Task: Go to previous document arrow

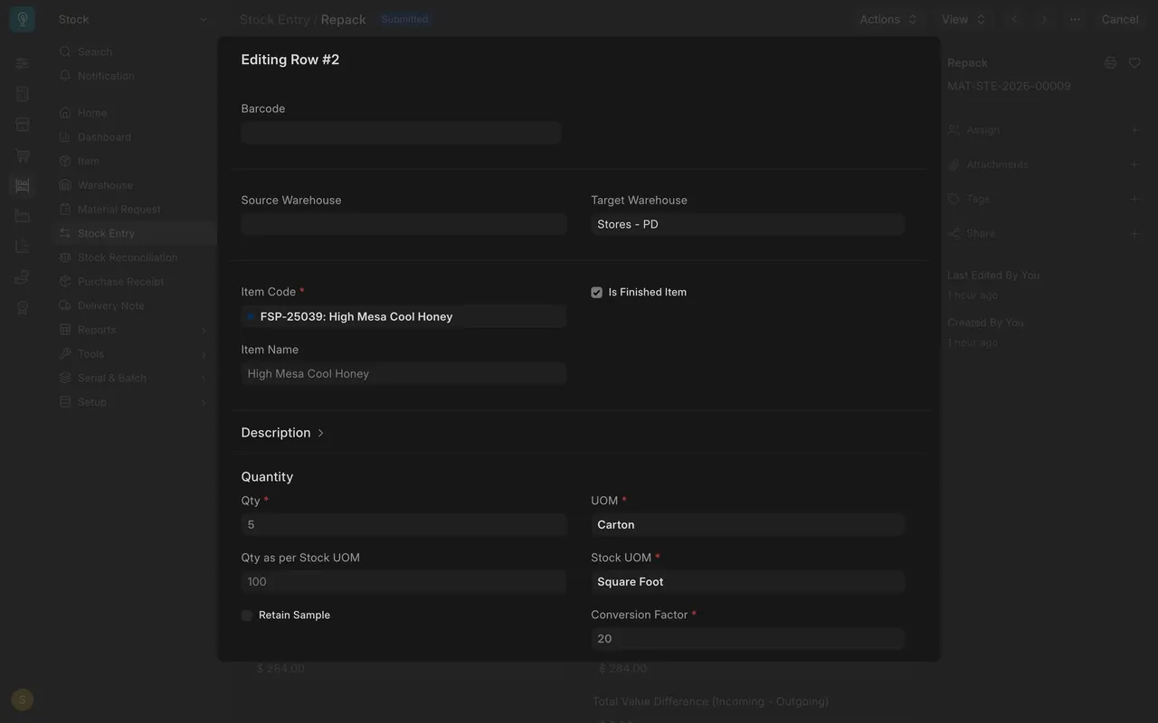Action: (1014, 19)
